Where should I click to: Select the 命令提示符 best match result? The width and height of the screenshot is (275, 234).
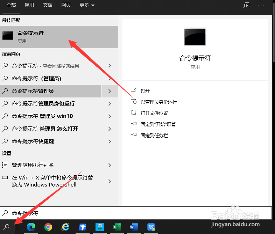pyautogui.click(x=59, y=37)
